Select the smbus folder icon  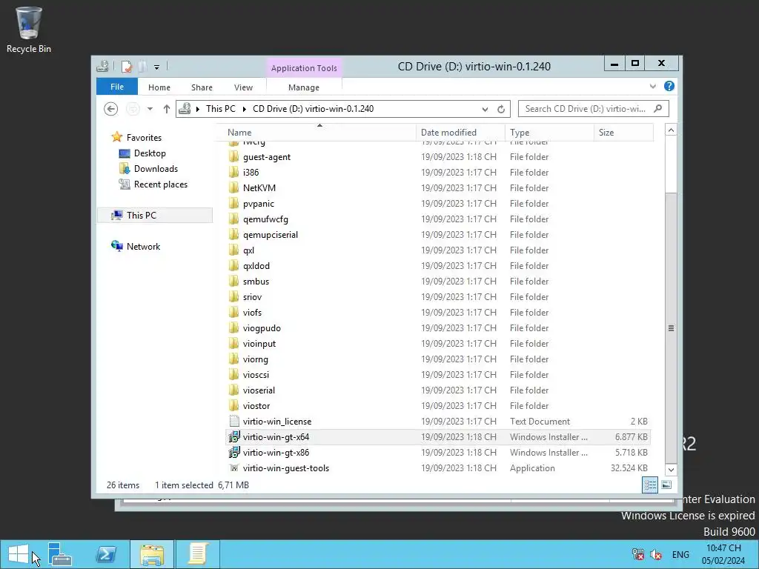(233, 281)
